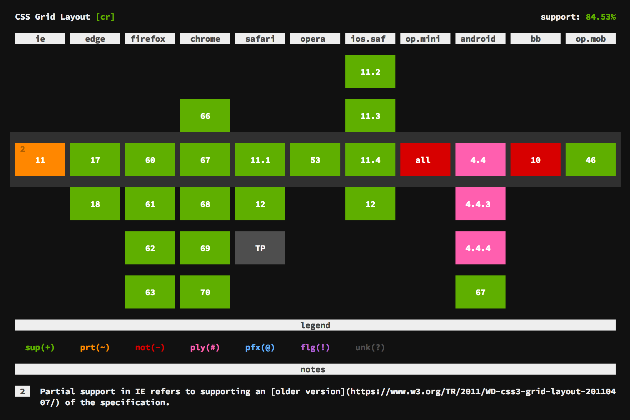Click the chrome 70 cell
This screenshot has width=630, height=420.
(205, 292)
